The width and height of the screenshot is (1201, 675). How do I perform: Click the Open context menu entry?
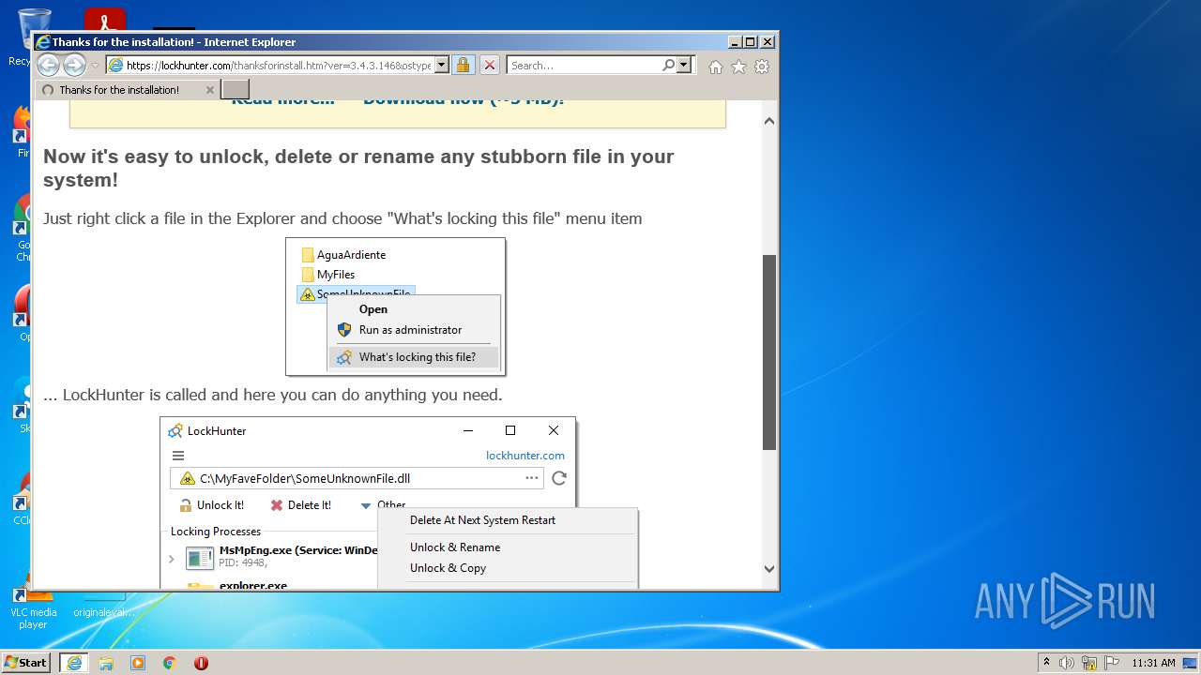(372, 309)
